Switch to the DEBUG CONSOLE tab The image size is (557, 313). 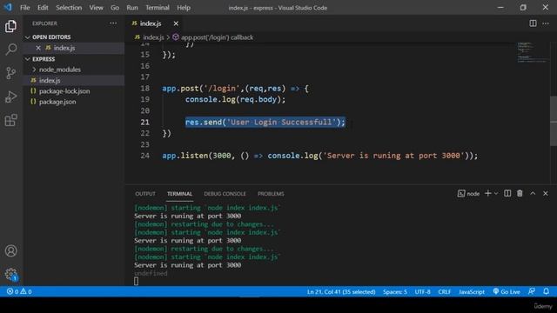(x=225, y=194)
